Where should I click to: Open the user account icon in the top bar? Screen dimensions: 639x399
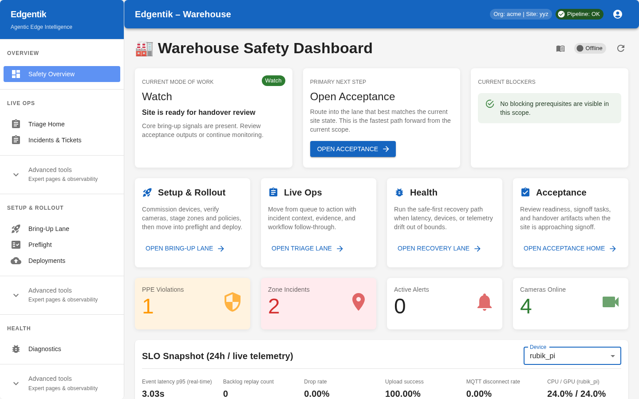click(x=618, y=14)
